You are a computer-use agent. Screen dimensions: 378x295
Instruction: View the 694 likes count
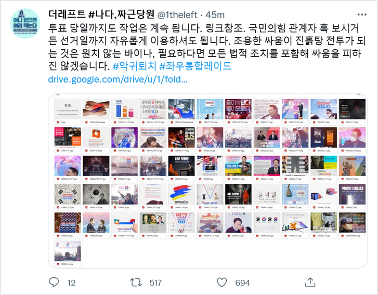(242, 283)
